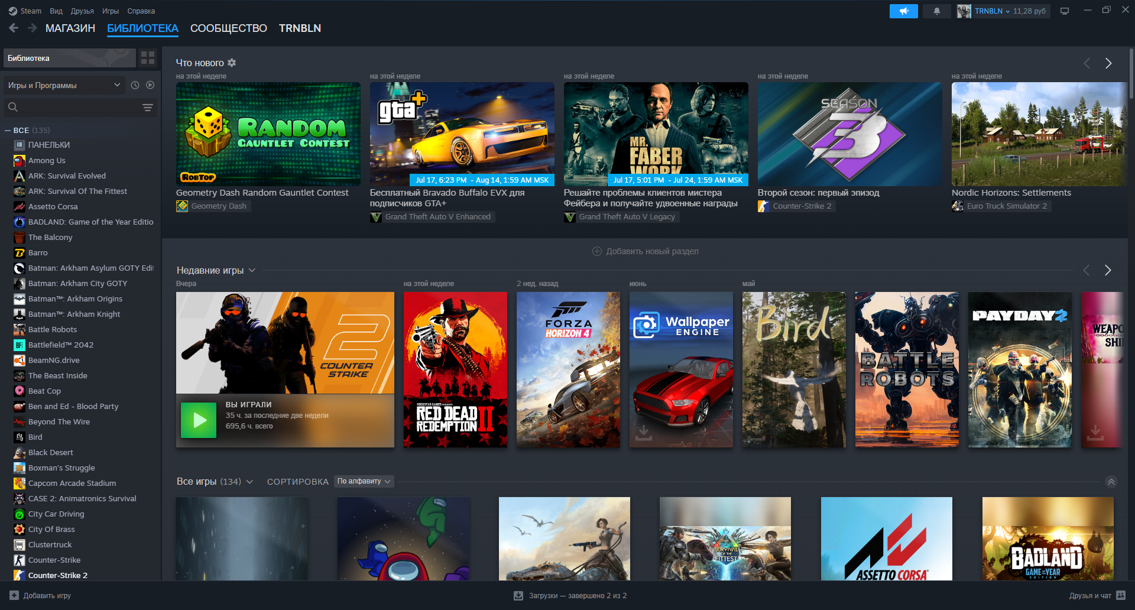Click the plus icon beside Добавить игру
1135x610 pixels.
tap(14, 595)
